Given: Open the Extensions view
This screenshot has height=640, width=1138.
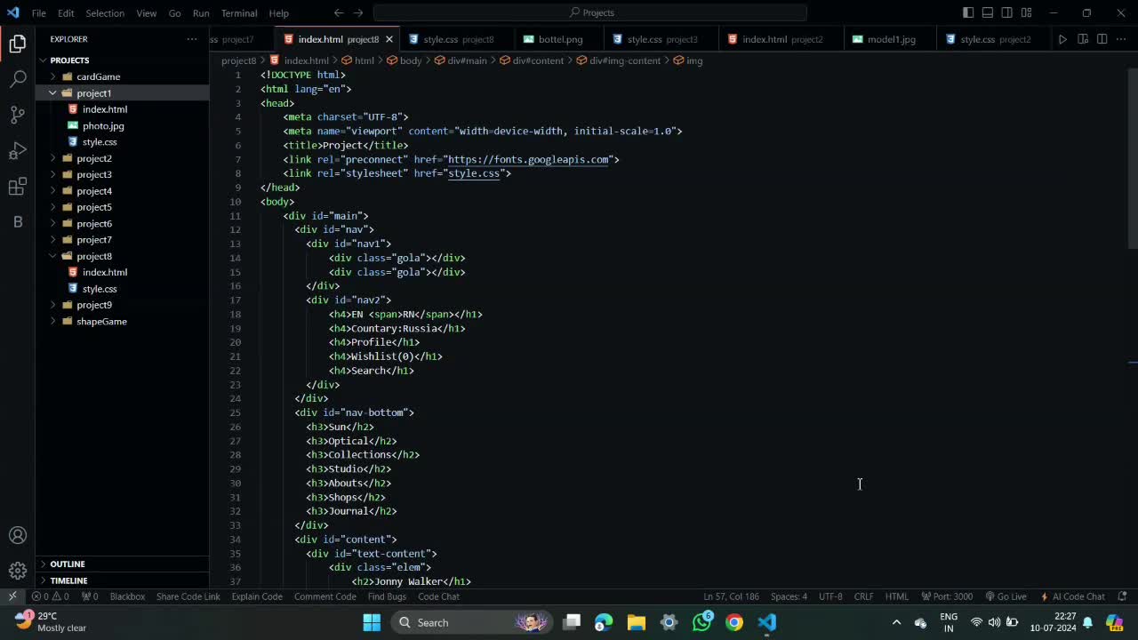Looking at the screenshot, I should pyautogui.click(x=18, y=187).
